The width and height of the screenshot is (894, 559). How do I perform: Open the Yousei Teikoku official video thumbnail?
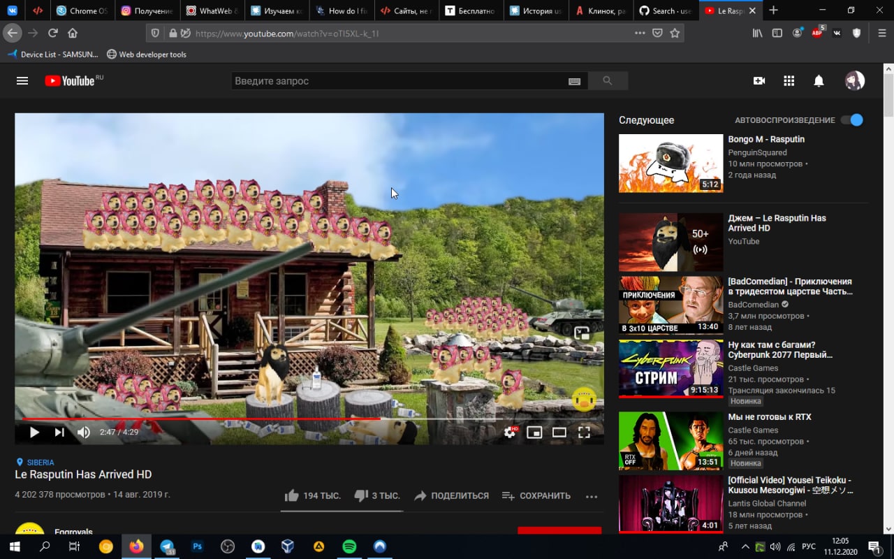click(x=670, y=504)
